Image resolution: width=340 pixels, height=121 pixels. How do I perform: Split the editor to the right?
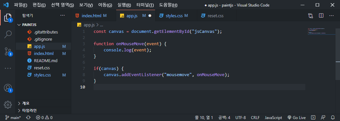(x=321, y=16)
